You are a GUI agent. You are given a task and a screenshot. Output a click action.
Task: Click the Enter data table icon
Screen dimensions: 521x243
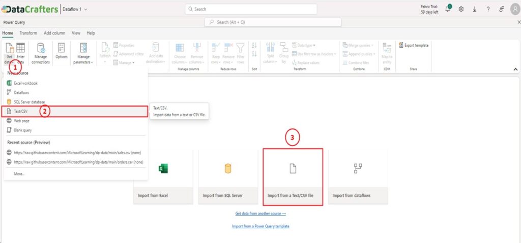(20, 48)
